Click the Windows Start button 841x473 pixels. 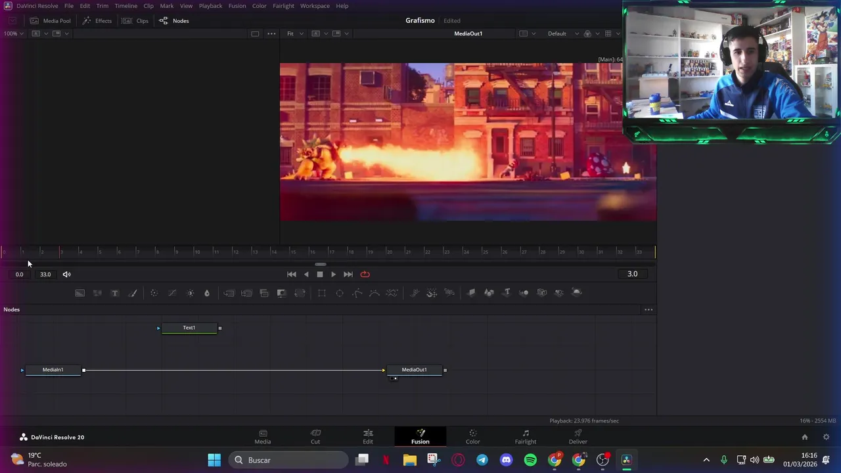pos(214,460)
